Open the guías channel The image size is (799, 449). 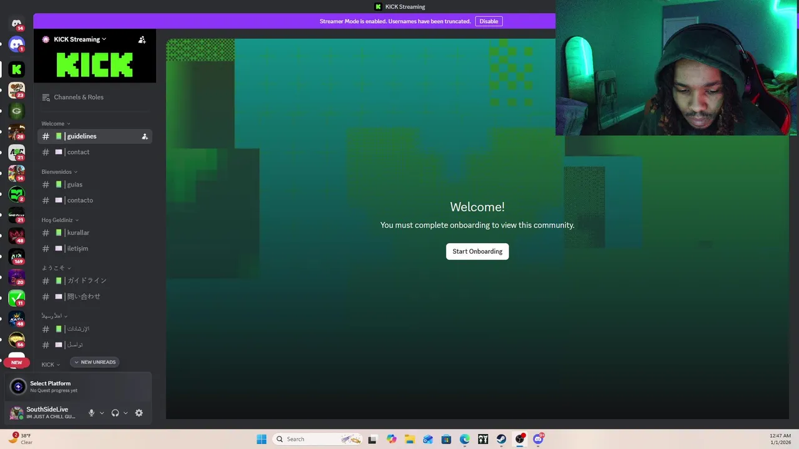click(94, 185)
